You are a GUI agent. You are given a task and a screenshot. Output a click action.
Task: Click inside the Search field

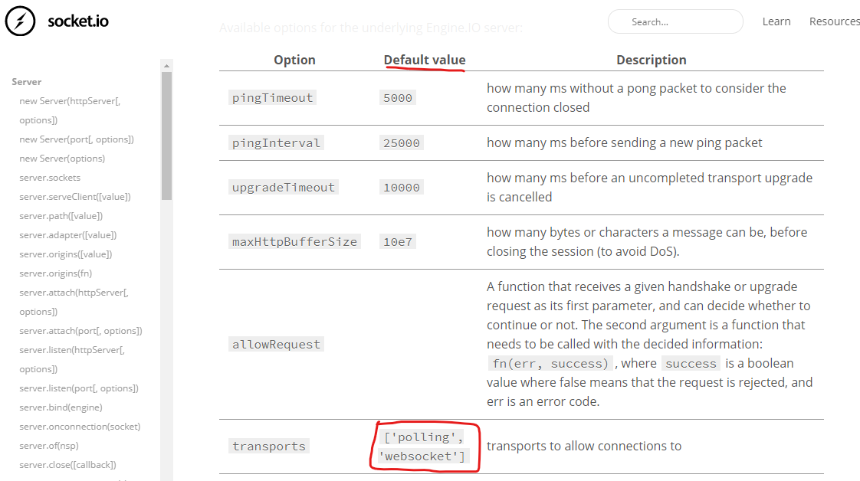675,21
